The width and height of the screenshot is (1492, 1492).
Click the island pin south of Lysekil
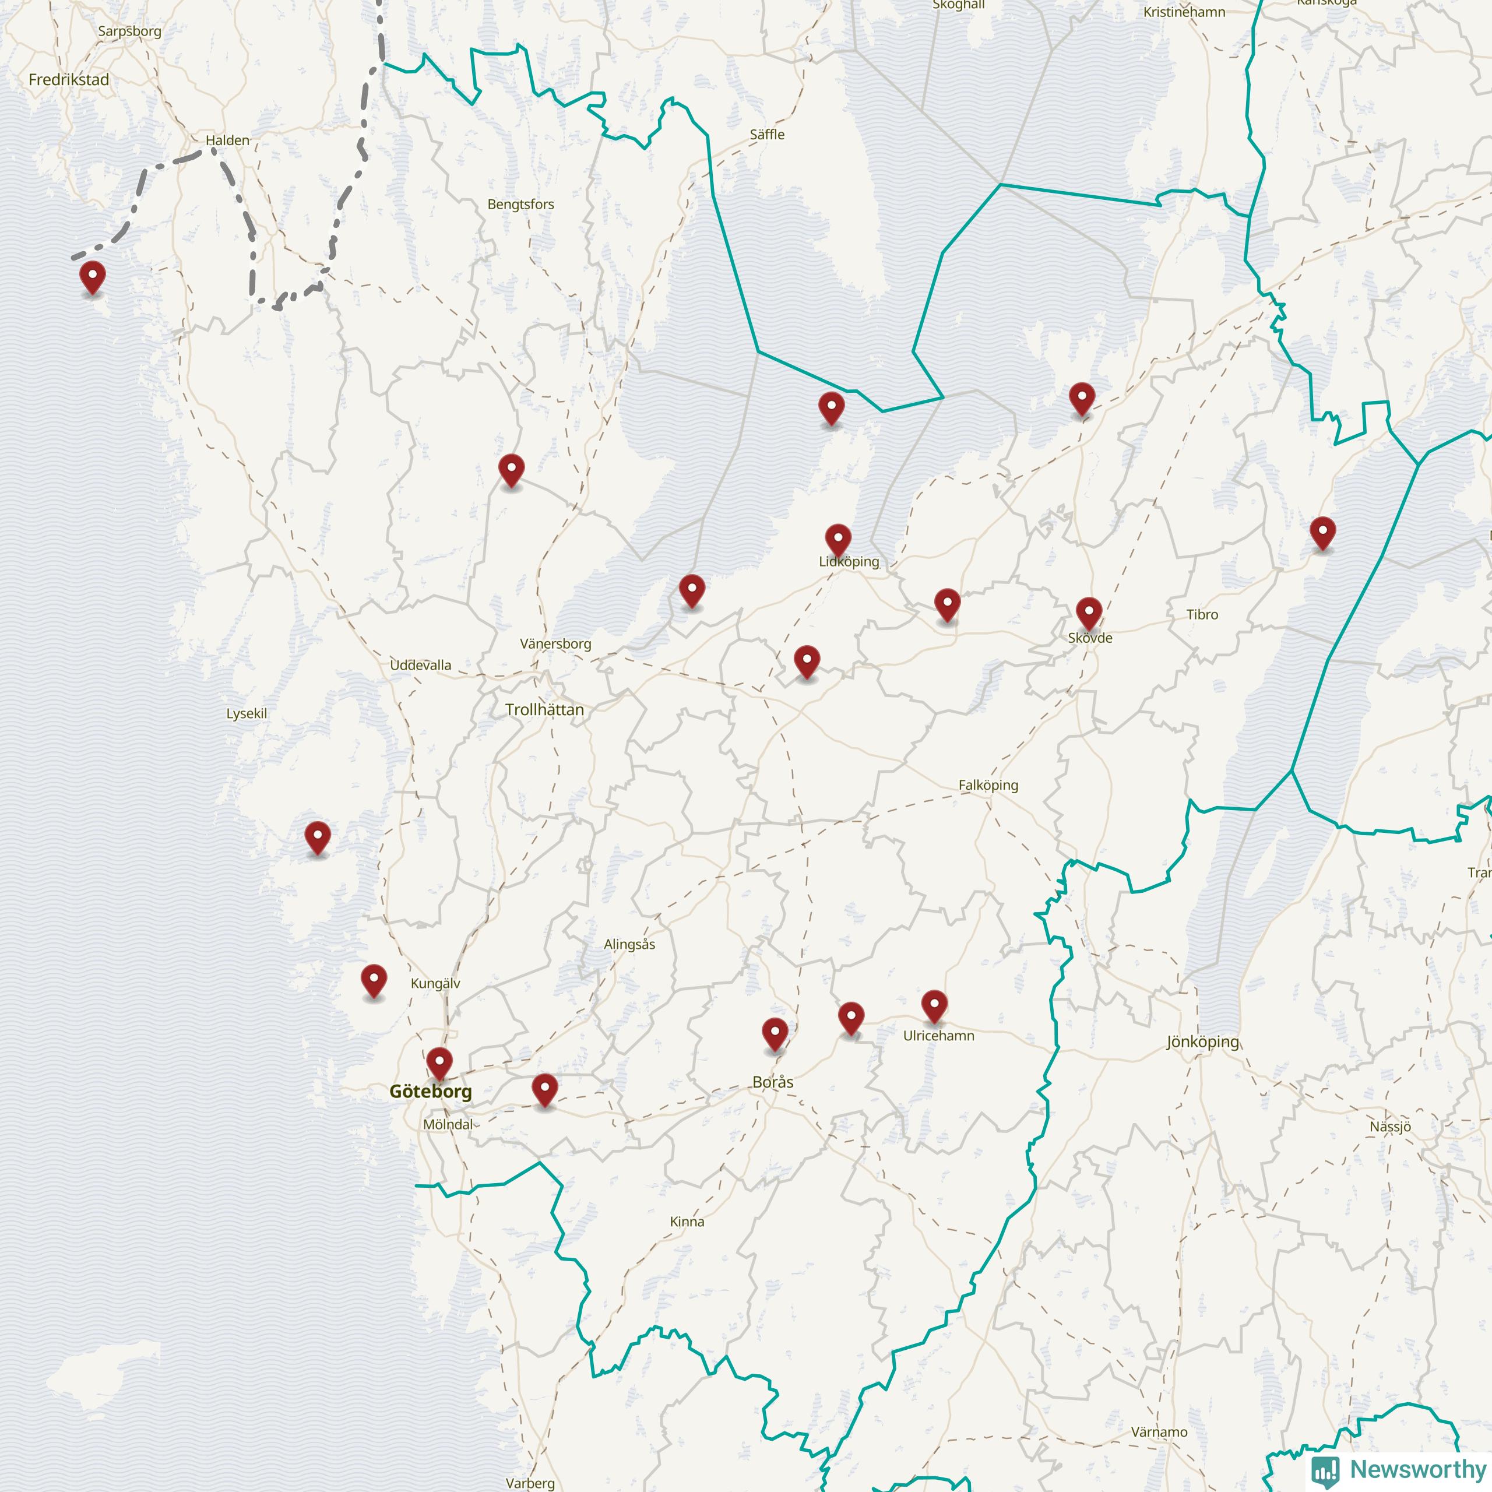click(318, 838)
